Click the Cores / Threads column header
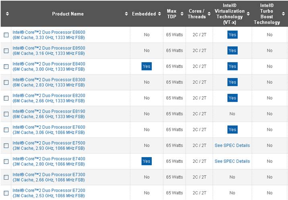 196,14
